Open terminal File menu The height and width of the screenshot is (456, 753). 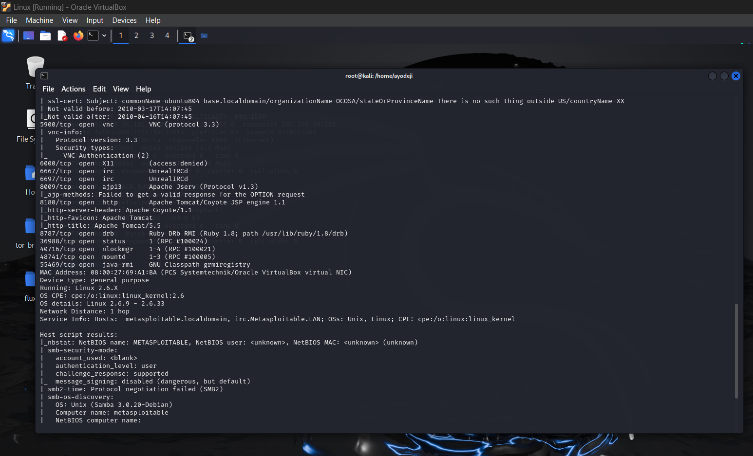48,89
